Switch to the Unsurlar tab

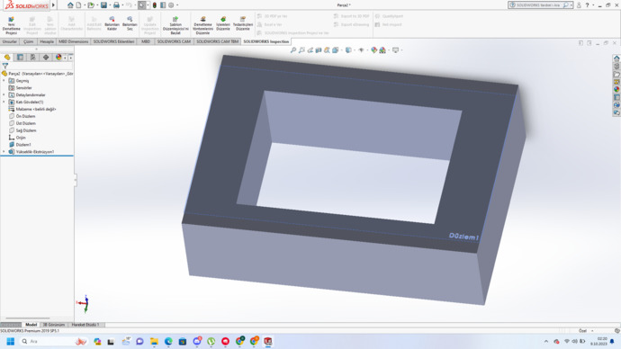click(x=10, y=41)
